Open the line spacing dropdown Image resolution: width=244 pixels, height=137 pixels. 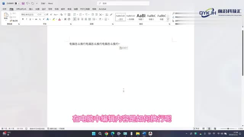(x=94, y=19)
